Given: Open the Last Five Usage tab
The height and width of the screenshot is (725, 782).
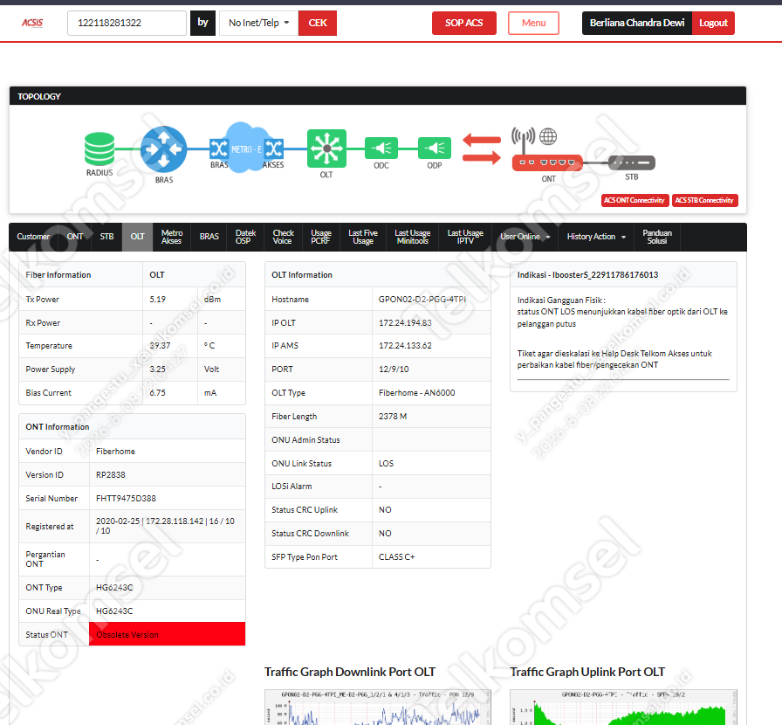Looking at the screenshot, I should tap(363, 237).
